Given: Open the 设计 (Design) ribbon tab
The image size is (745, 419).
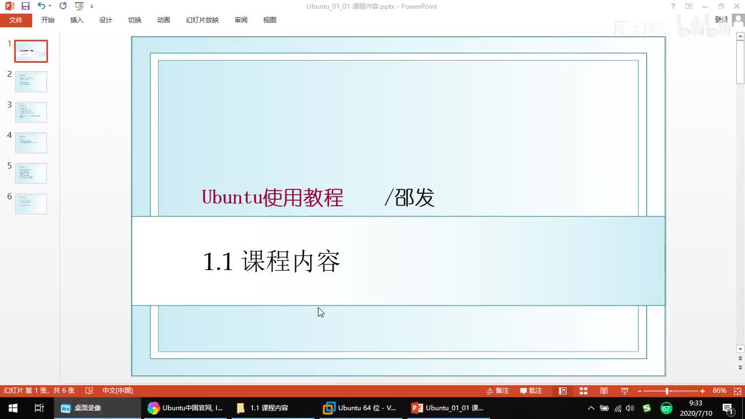Looking at the screenshot, I should tap(105, 20).
